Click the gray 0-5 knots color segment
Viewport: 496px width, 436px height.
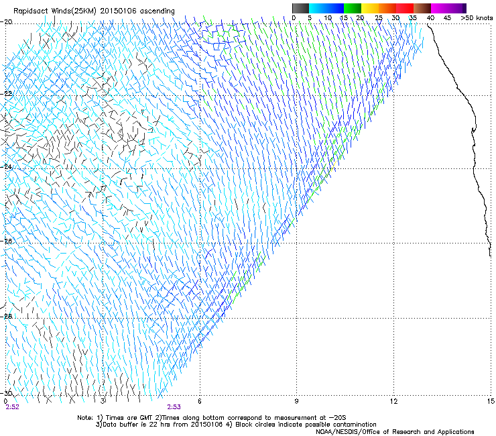pos(300,8)
